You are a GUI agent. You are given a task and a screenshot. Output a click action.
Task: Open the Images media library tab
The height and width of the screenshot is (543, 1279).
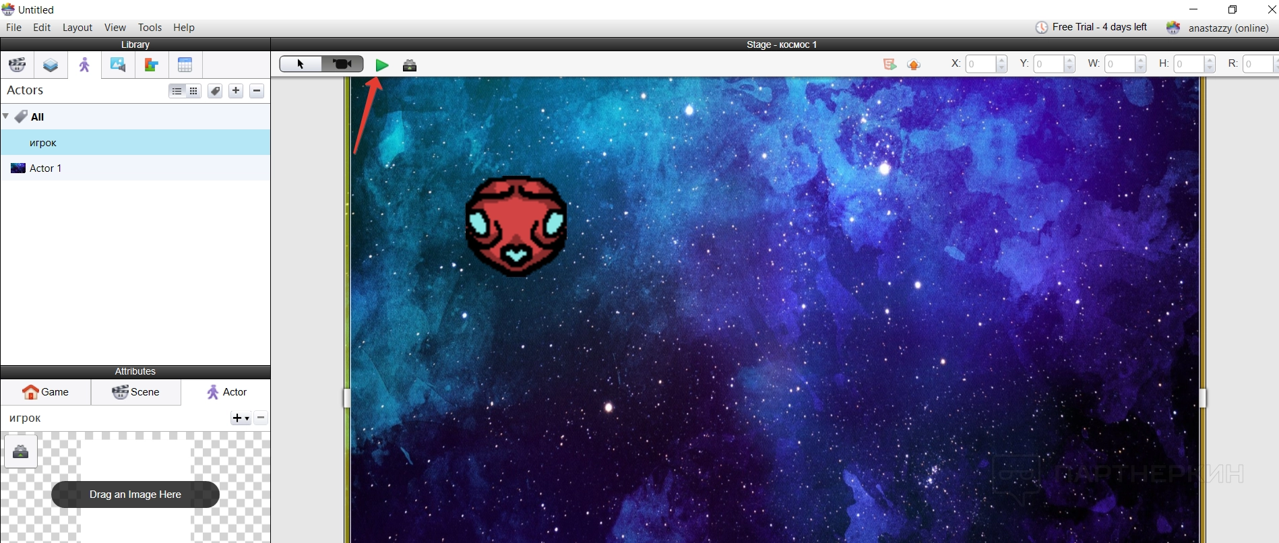point(118,65)
